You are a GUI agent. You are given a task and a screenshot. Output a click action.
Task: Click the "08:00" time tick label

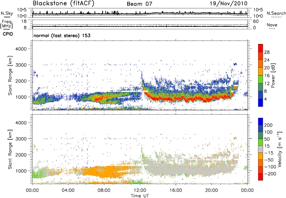point(104,190)
